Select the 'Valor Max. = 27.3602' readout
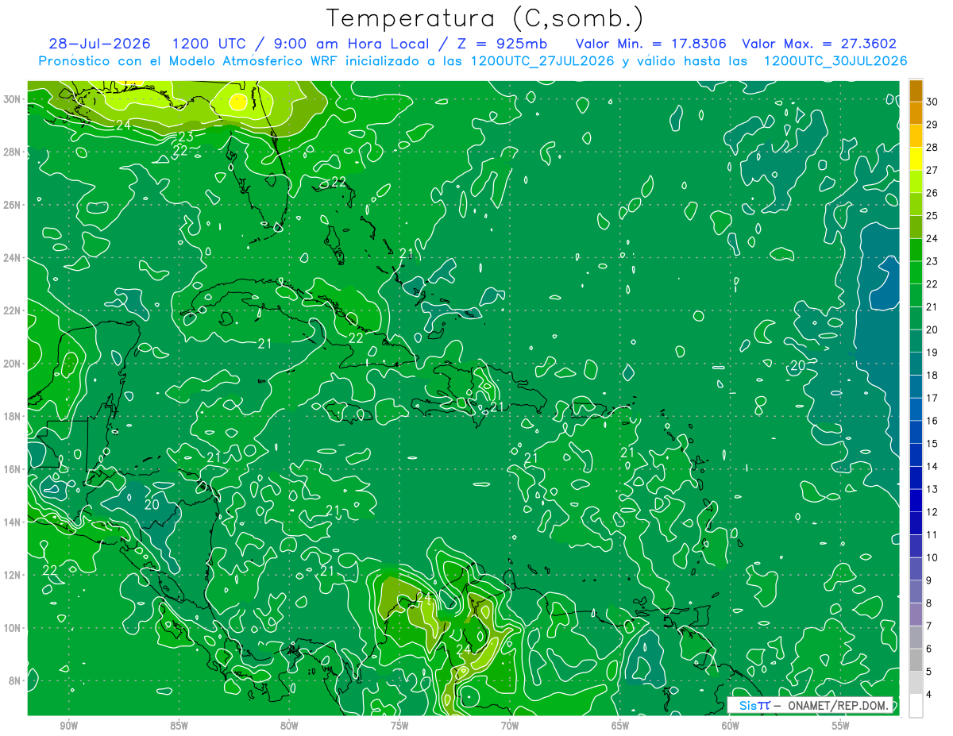This screenshot has width=953, height=736. [819, 44]
